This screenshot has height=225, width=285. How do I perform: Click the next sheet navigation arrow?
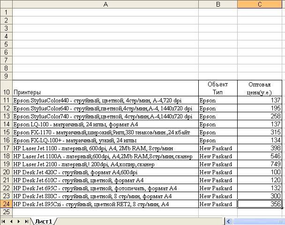point(18,221)
